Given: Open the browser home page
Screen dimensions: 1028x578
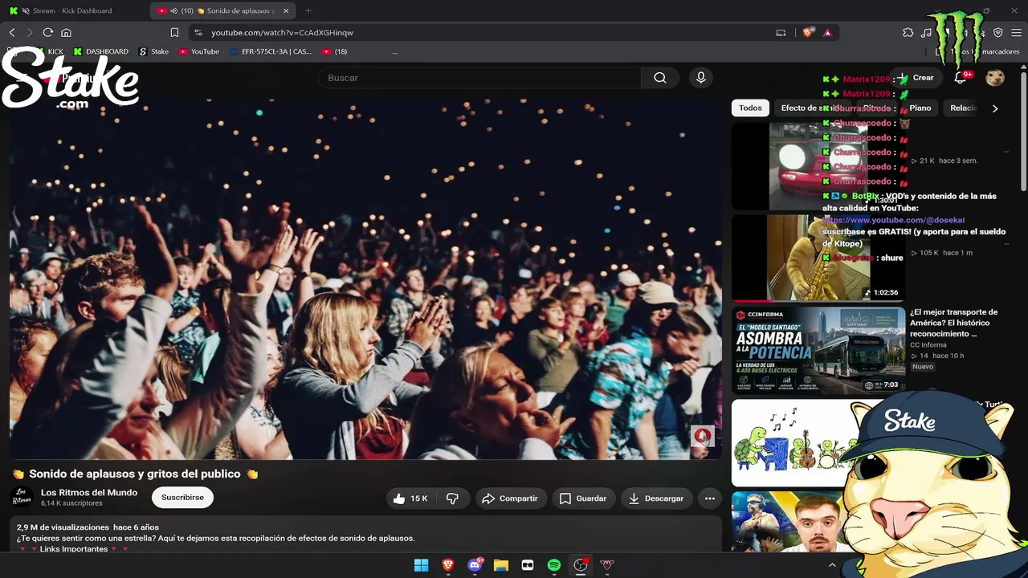Looking at the screenshot, I should [67, 32].
